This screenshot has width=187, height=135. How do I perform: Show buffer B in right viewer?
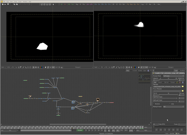pos(132,67)
